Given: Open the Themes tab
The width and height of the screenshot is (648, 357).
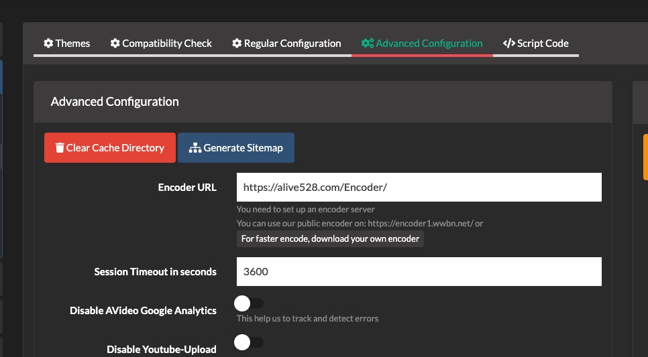Looking at the screenshot, I should pyautogui.click(x=66, y=44).
